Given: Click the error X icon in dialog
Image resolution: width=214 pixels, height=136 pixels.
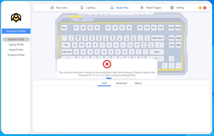Looking at the screenshot, I should [x=107, y=64].
